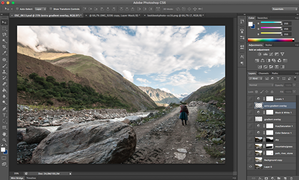Show the Background copy layer

250,160
